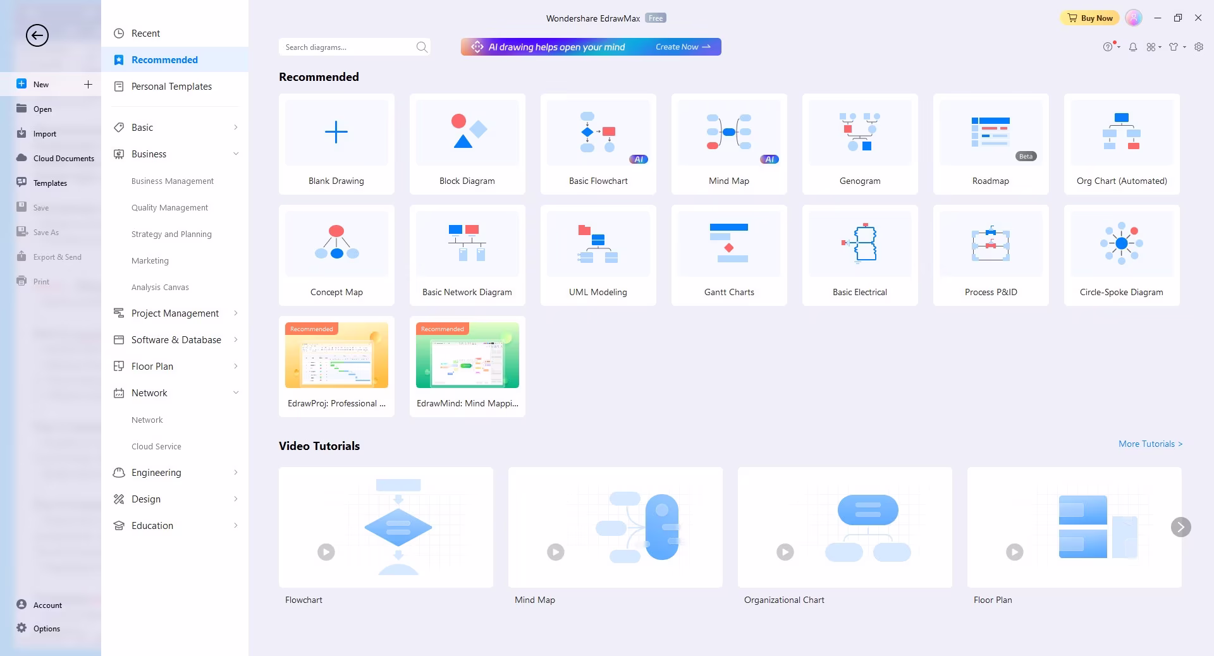The image size is (1214, 656).
Task: Select the Basic Network Diagram template
Action: click(467, 255)
